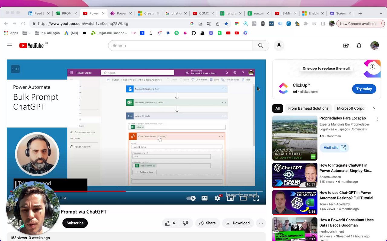The width and height of the screenshot is (387, 241).
Task: Toggle the autoplay switch in the player
Action: 191,198
